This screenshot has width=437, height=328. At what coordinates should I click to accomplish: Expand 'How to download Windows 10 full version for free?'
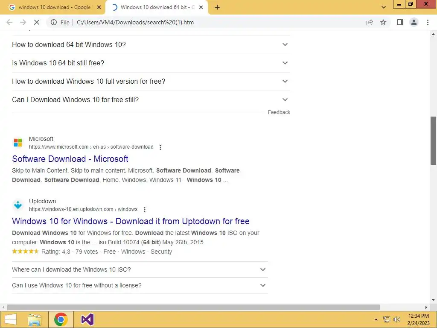click(x=151, y=82)
